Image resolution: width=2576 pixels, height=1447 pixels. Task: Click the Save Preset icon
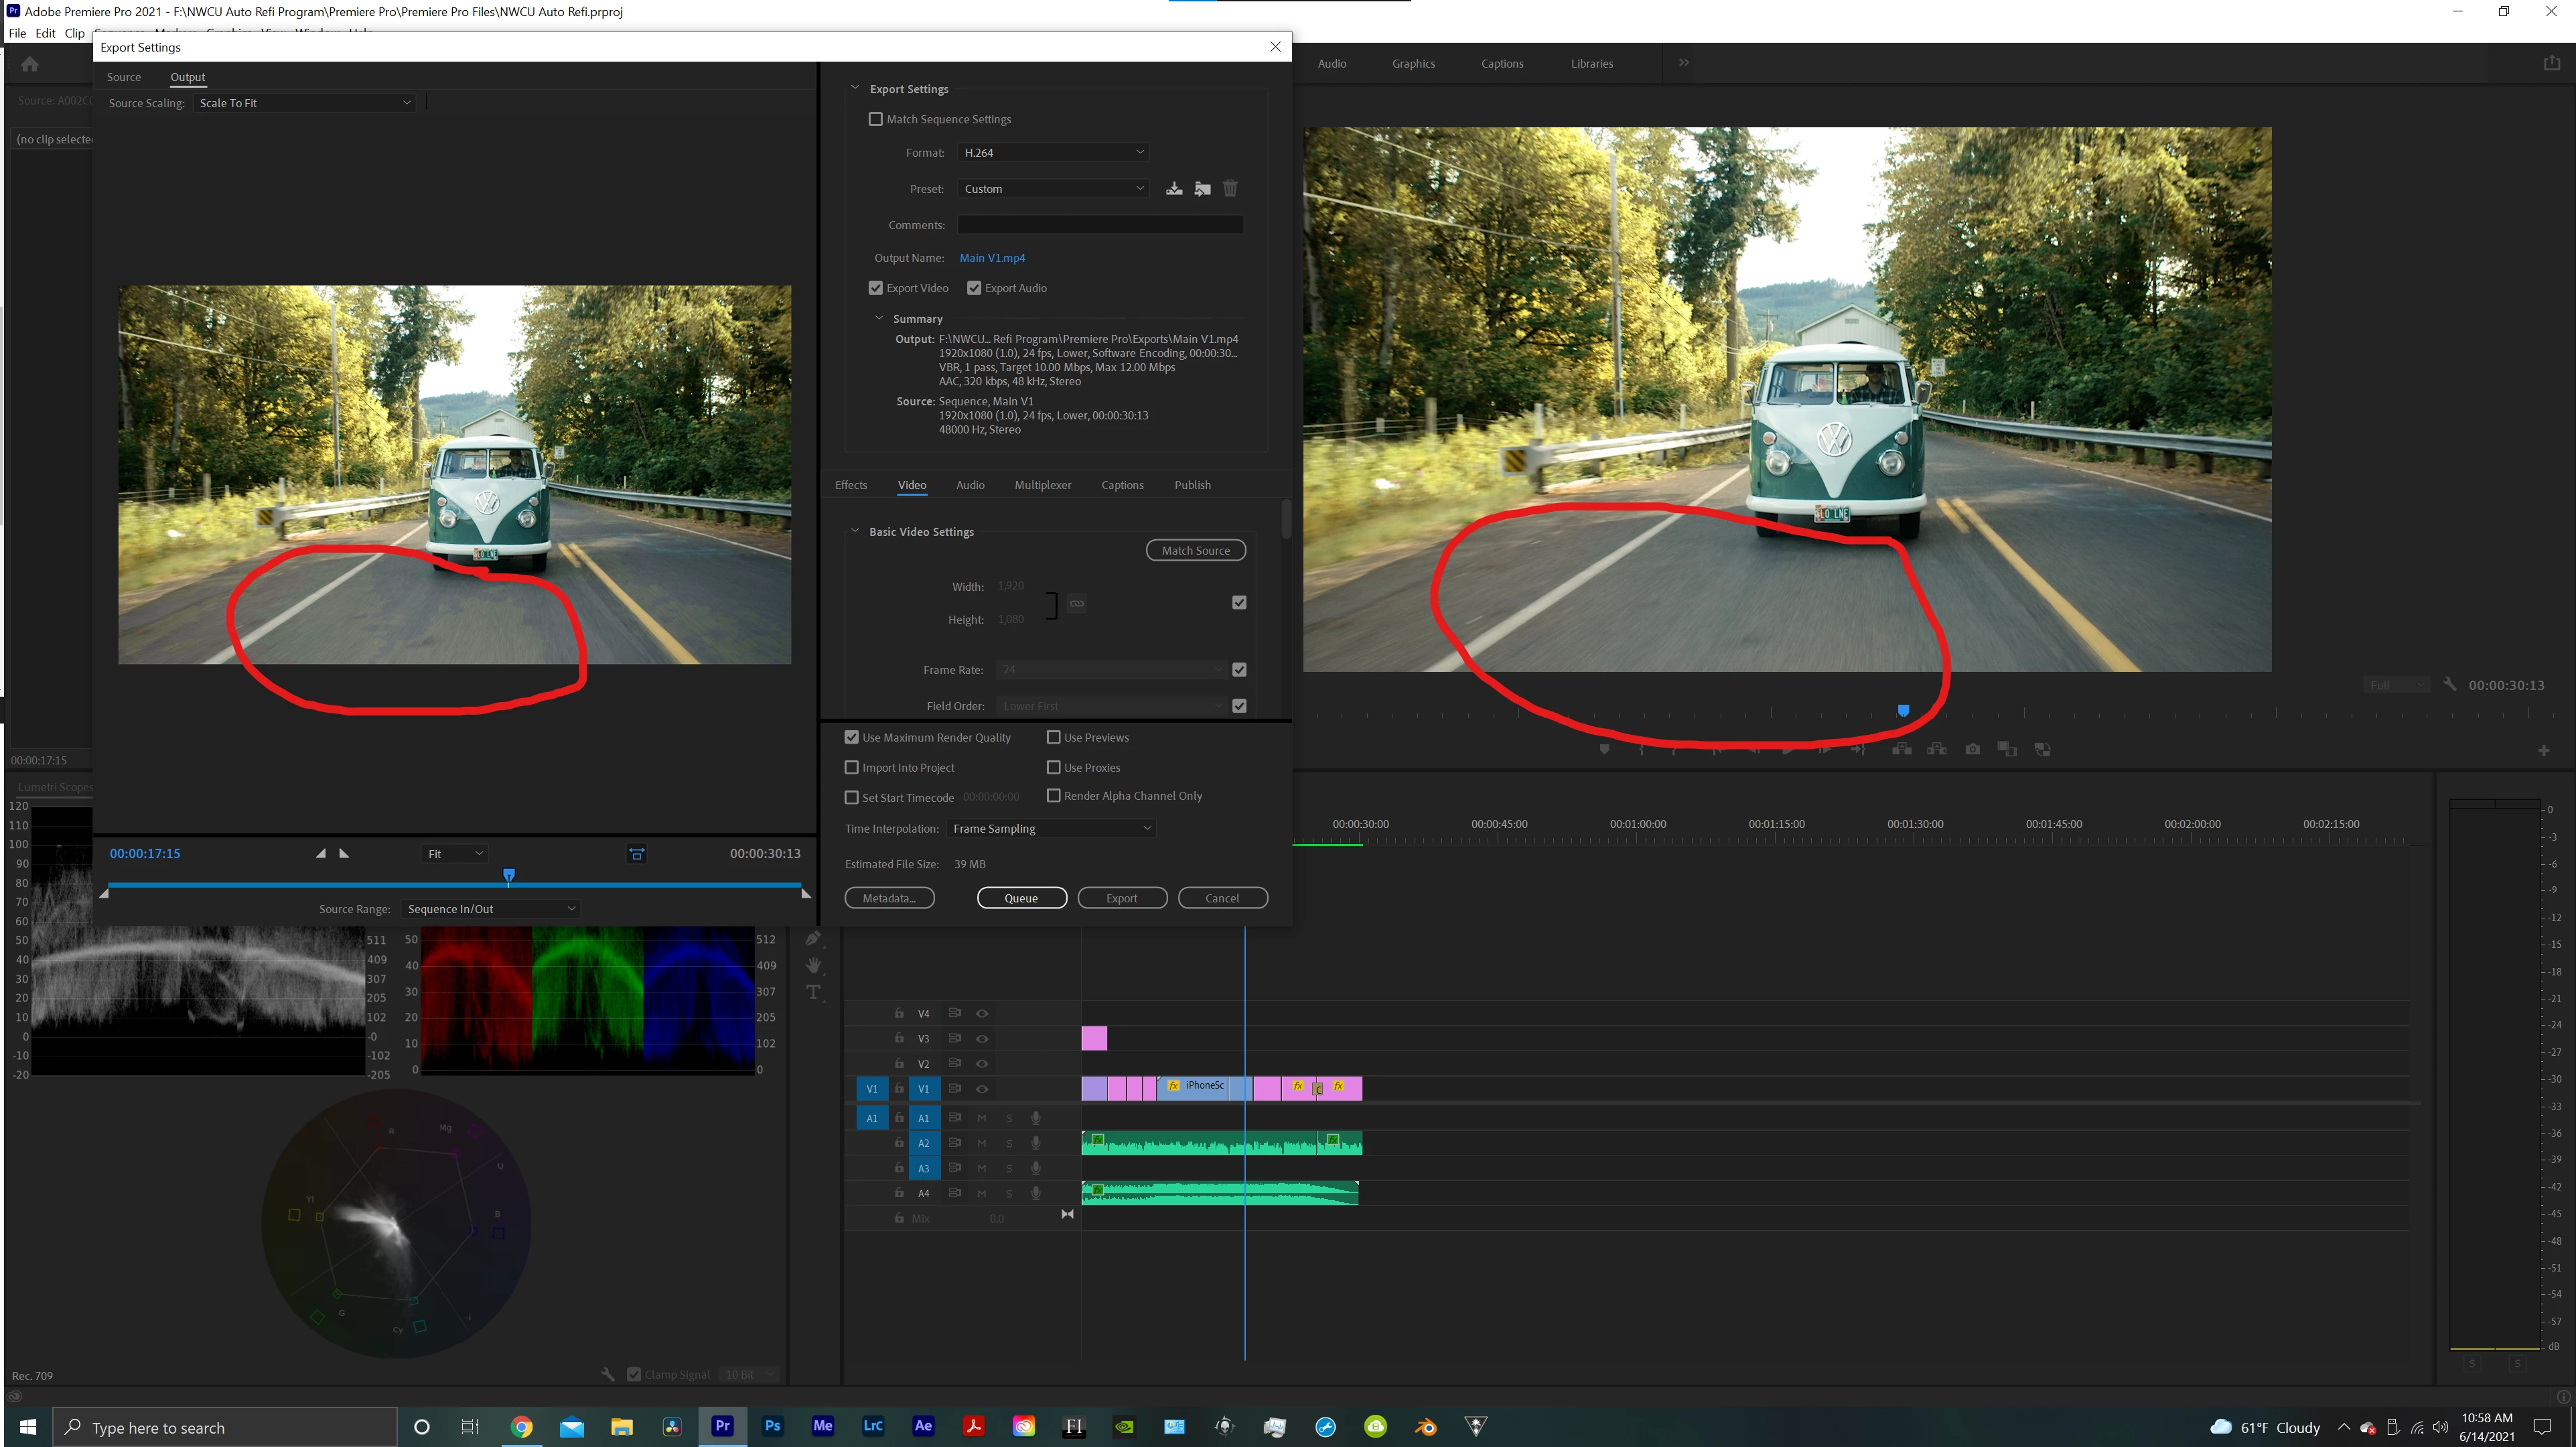(1174, 188)
